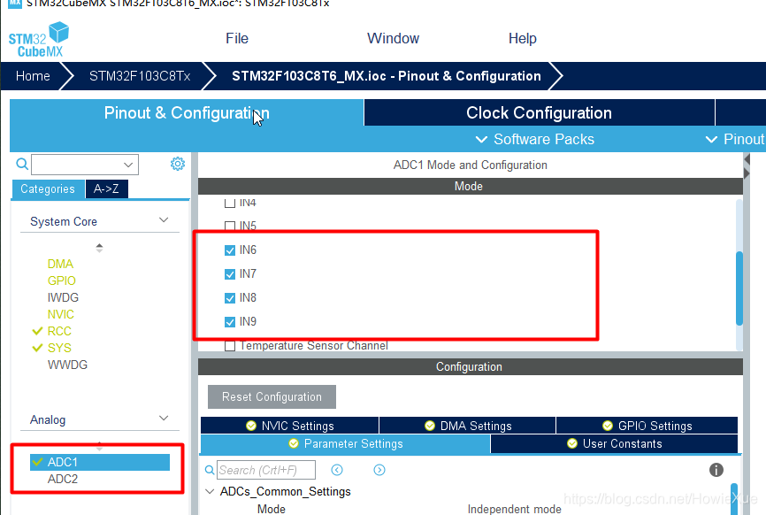This screenshot has height=515, width=766.
Task: Collapse ADCs_Common_Settings group
Action: (210, 491)
